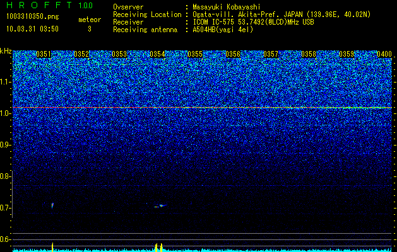The image size is (397, 252).
Task: Select the 1.1 frequency axis label
Action: pyautogui.click(x=5, y=82)
